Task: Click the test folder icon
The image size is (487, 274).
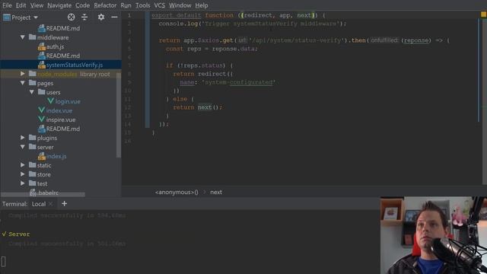Action: [x=32, y=183]
